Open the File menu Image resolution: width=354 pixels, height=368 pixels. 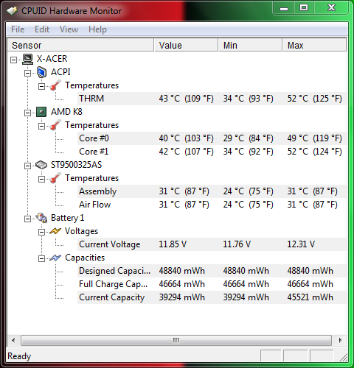coord(18,29)
